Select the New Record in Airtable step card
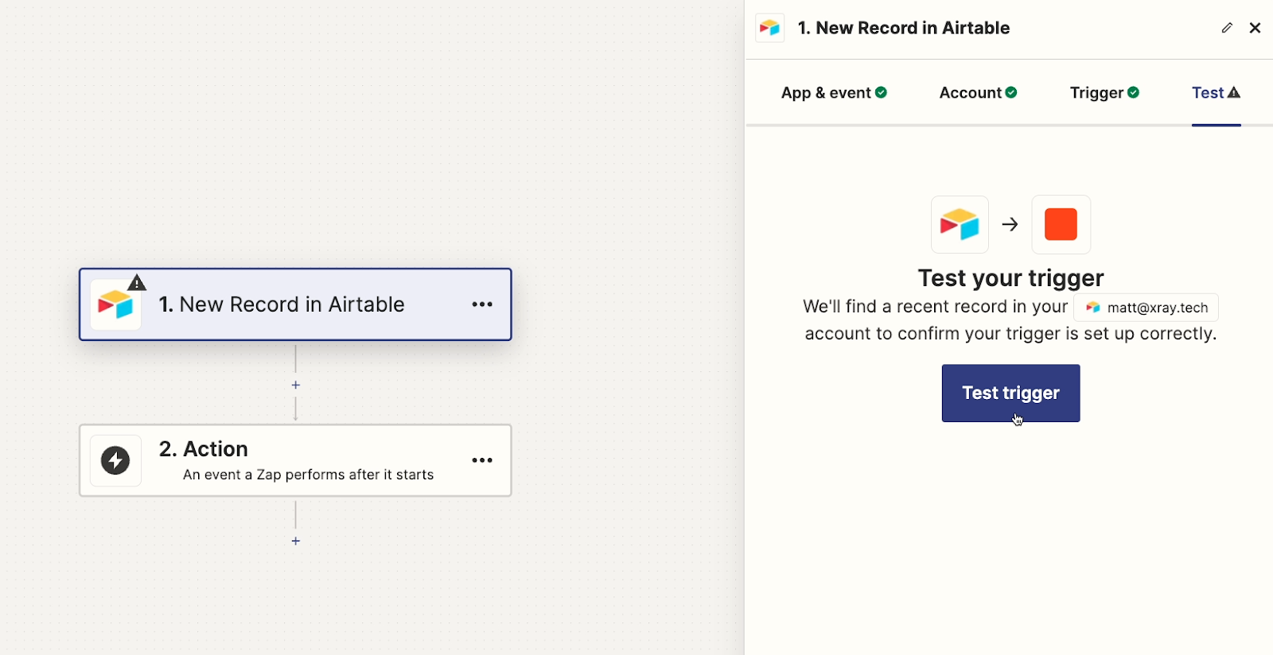 295,304
